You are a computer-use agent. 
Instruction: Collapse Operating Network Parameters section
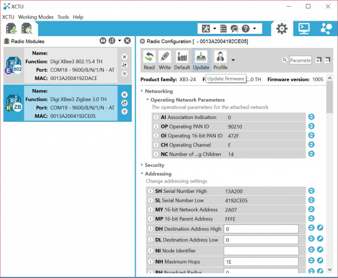tap(148, 99)
